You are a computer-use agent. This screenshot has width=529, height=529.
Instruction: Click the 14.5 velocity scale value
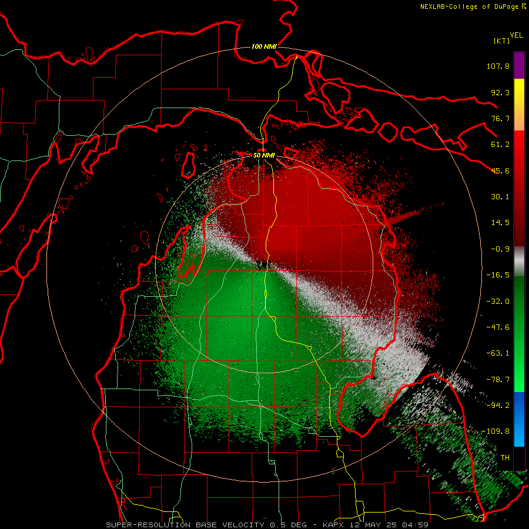click(x=500, y=223)
